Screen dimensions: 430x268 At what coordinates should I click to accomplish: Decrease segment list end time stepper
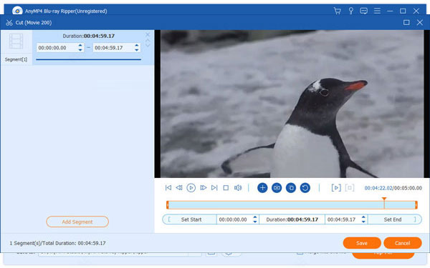click(x=137, y=50)
